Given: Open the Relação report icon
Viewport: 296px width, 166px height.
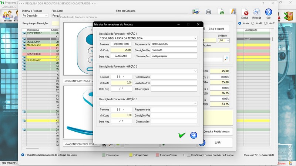Looking at the screenshot, I should pos(256,13).
